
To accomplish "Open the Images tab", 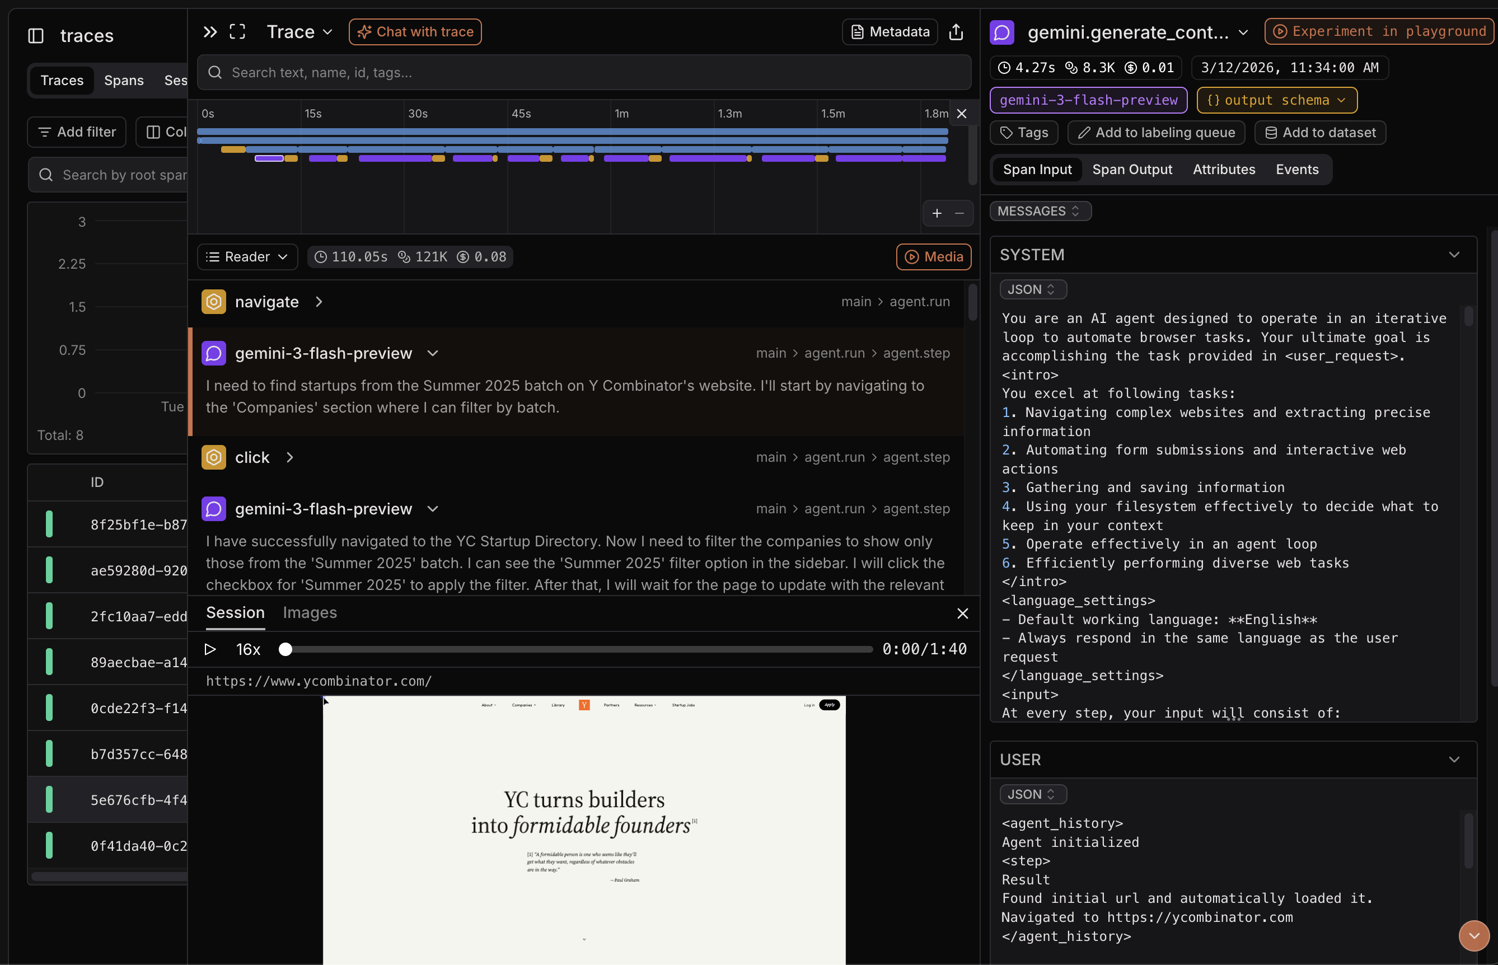I will coord(310,613).
